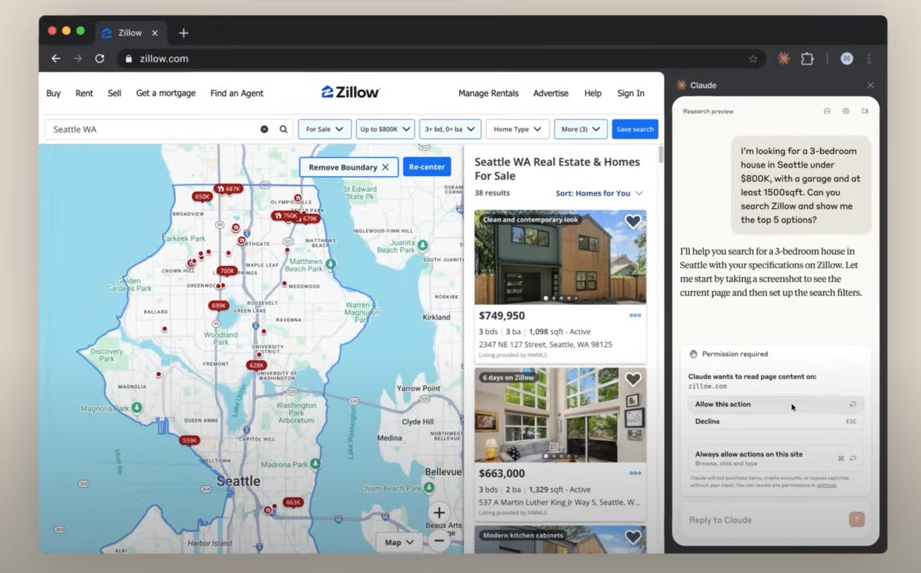Open the browser extensions puzzle icon
The image size is (921, 573).
(807, 59)
